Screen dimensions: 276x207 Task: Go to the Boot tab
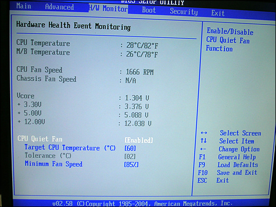pos(149,10)
